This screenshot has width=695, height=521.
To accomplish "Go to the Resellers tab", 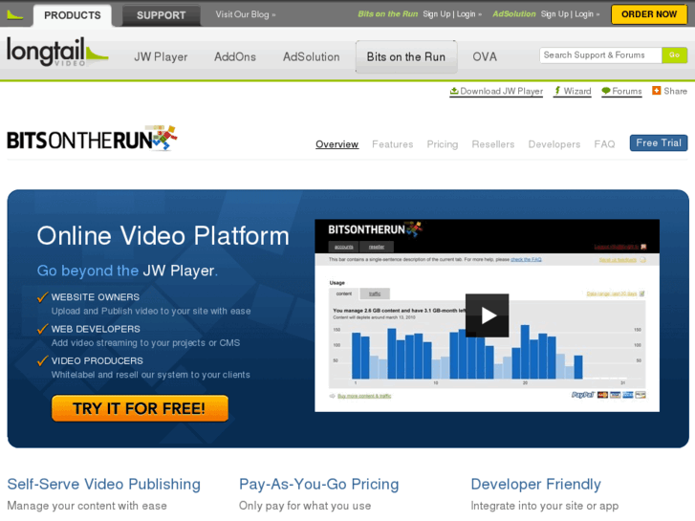I will (x=493, y=144).
